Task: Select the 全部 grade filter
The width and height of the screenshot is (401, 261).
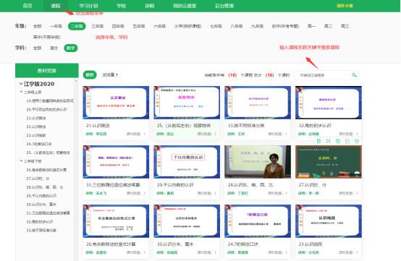Action: pos(38,26)
